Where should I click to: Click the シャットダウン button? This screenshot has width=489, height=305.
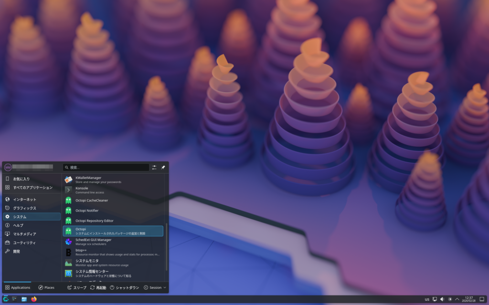coord(124,288)
